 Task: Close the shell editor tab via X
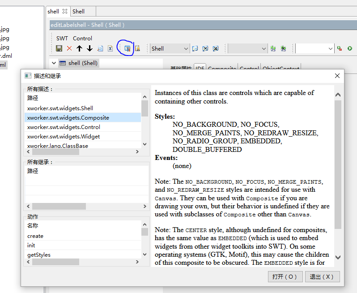point(65,11)
